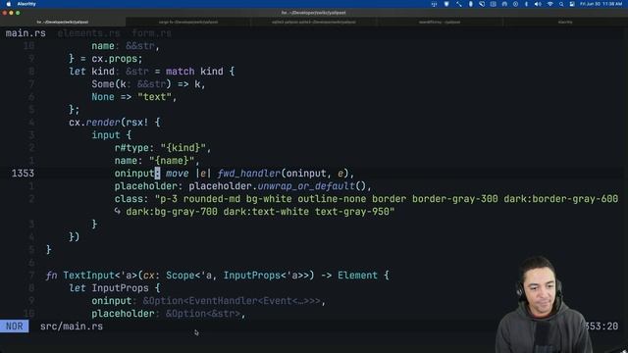
Task: Click border-gray-300 in the class string
Action: coord(455,199)
